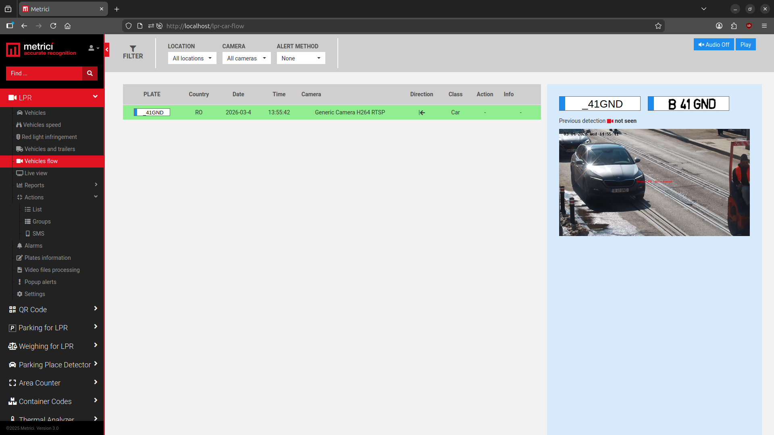This screenshot has width=774, height=435.
Task: Open the Alarms page
Action: 33,246
